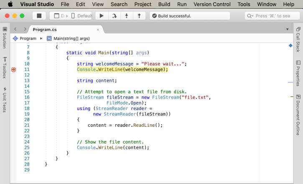Click StreamReader(fileStream) on line 19
This screenshot has width=303, height=184.
137,114
